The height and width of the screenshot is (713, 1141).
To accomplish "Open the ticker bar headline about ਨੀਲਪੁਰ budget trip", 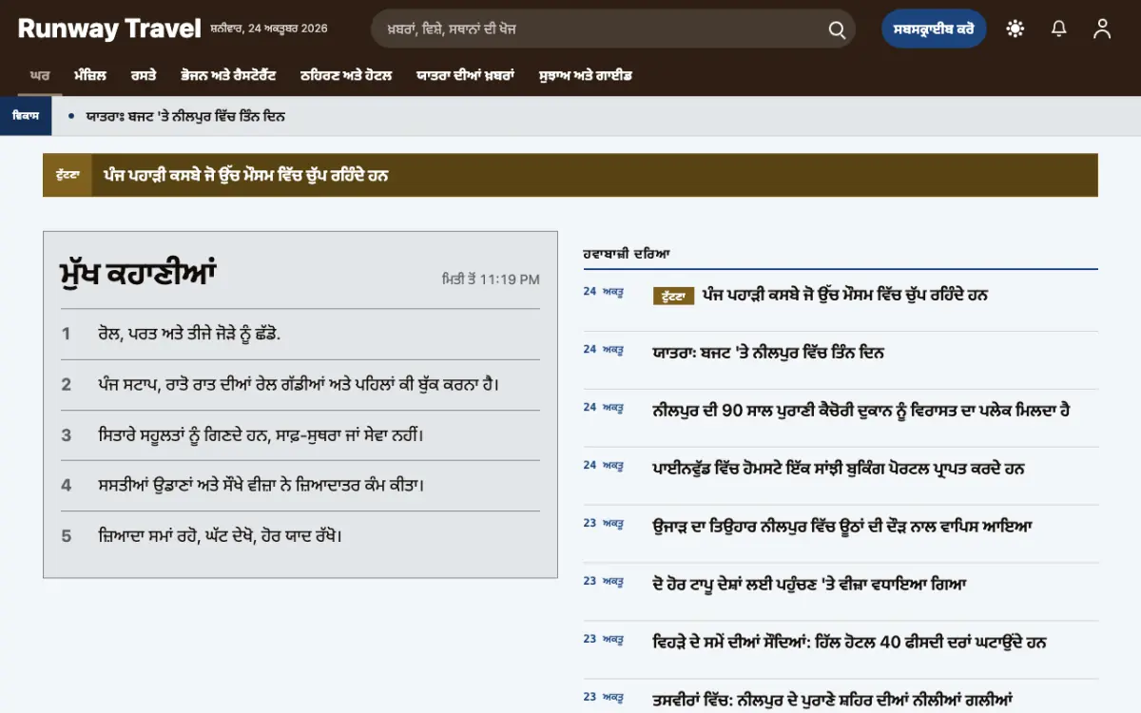I will point(185,117).
